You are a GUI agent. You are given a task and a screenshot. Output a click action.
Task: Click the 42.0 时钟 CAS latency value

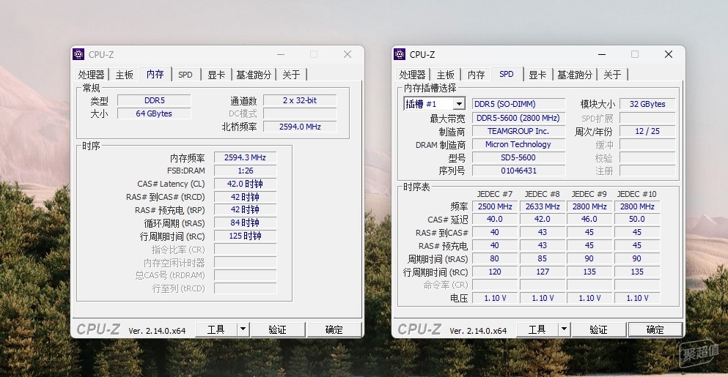[x=245, y=184]
